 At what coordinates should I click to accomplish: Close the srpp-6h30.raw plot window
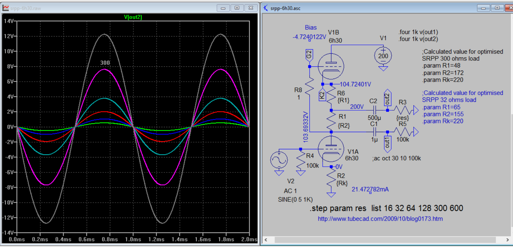(x=251, y=8)
